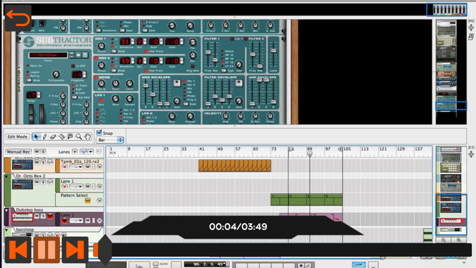This screenshot has width=476, height=268.
Task: Open dropdown on Tamb_02a_120.rx2 lane
Action: coord(76,167)
